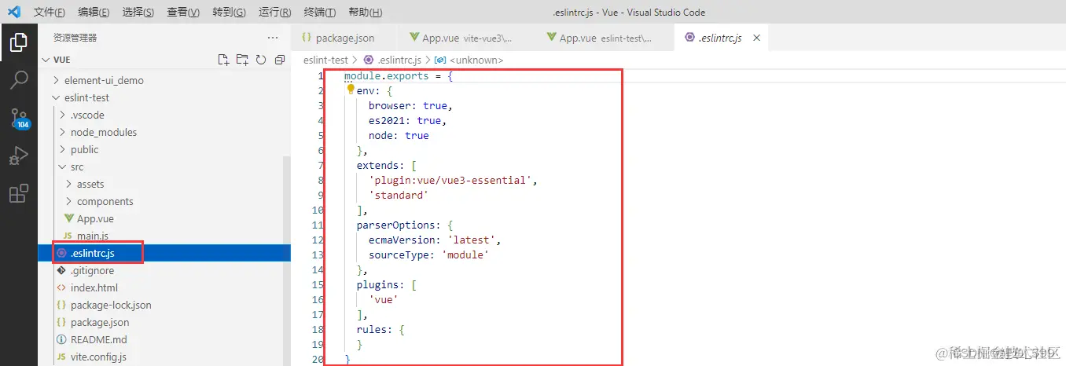This screenshot has width=1066, height=366.
Task: Click JSON braces icon beside package-lock.json
Action: point(61,306)
